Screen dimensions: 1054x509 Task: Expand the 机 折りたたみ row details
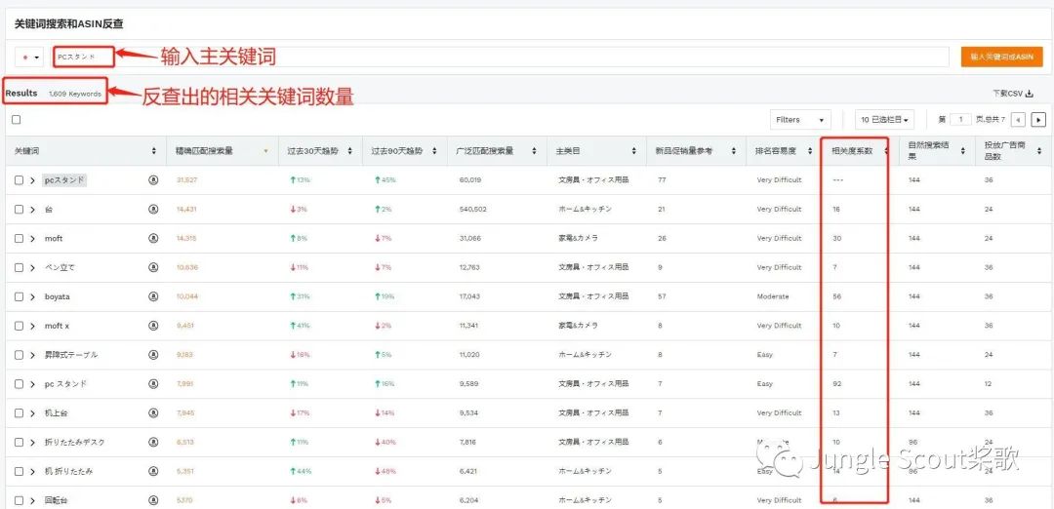[x=32, y=471]
